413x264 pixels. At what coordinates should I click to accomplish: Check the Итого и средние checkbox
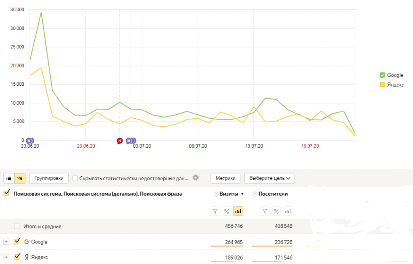point(17,227)
